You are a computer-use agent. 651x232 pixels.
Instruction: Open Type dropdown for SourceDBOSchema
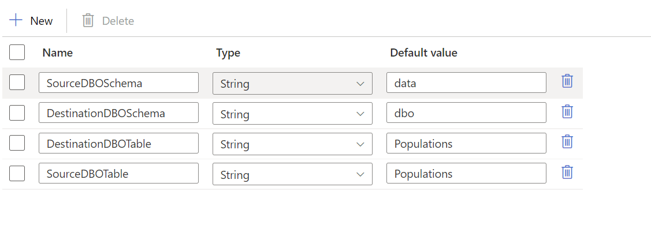tap(292, 84)
